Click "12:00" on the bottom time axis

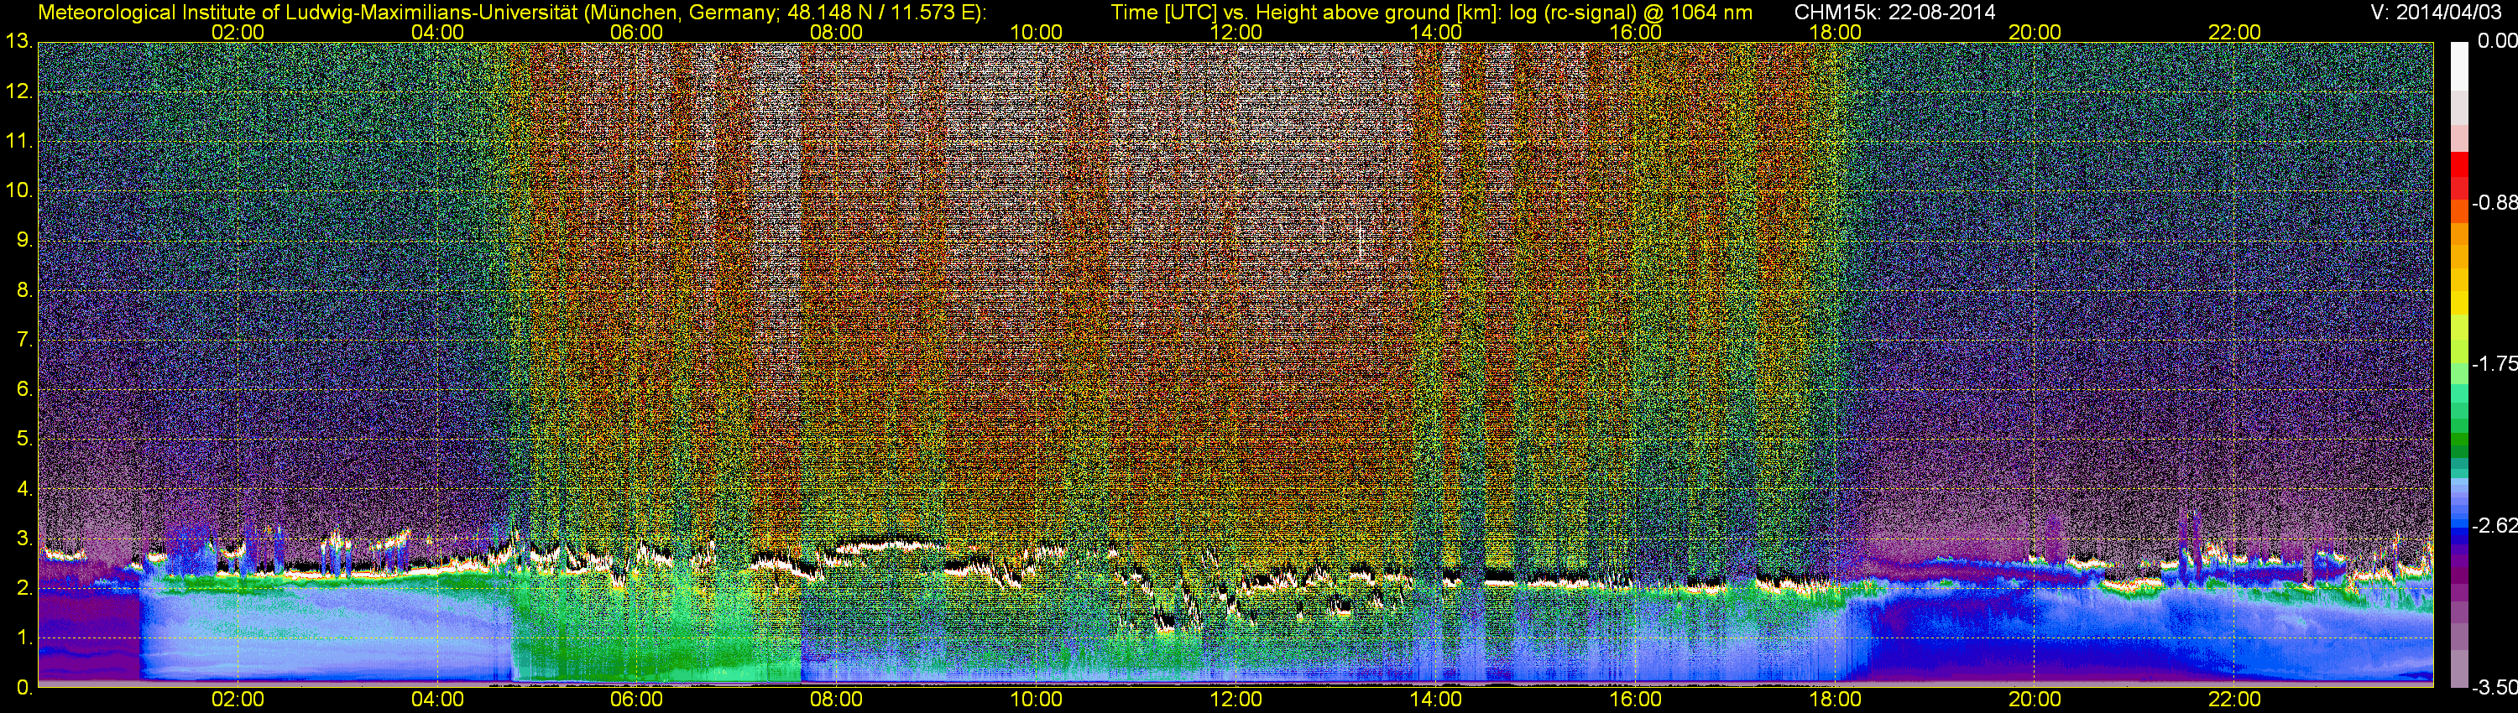tap(1235, 700)
